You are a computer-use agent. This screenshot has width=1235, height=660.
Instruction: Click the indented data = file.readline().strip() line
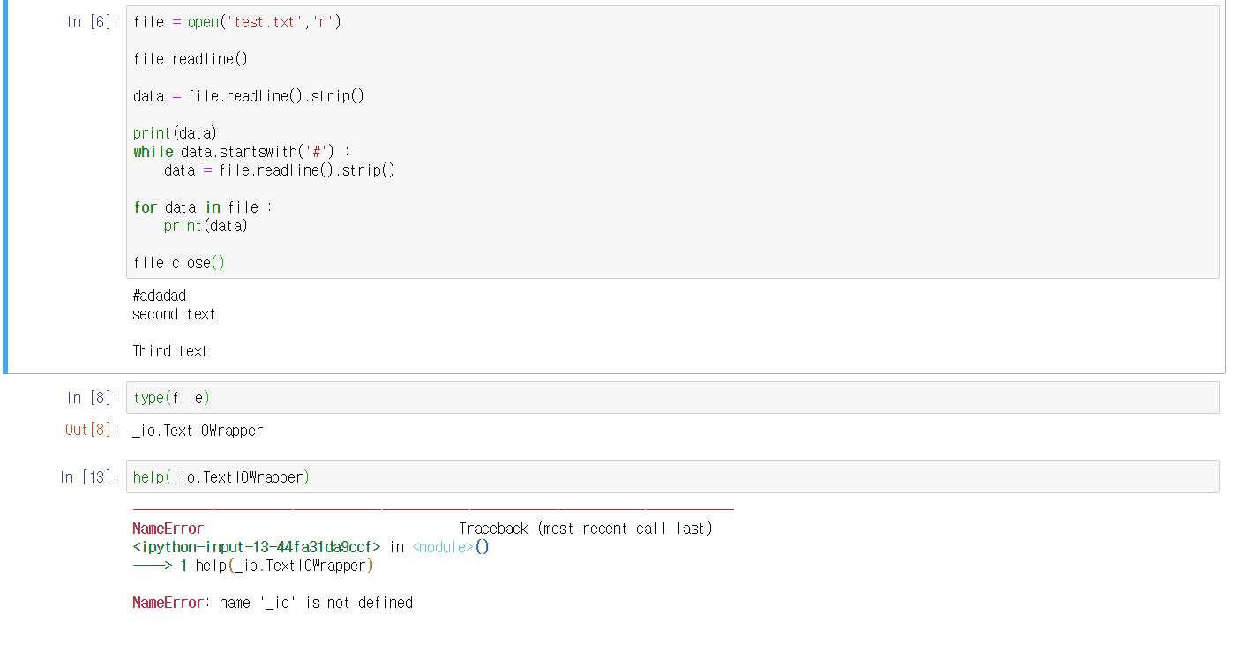click(280, 170)
